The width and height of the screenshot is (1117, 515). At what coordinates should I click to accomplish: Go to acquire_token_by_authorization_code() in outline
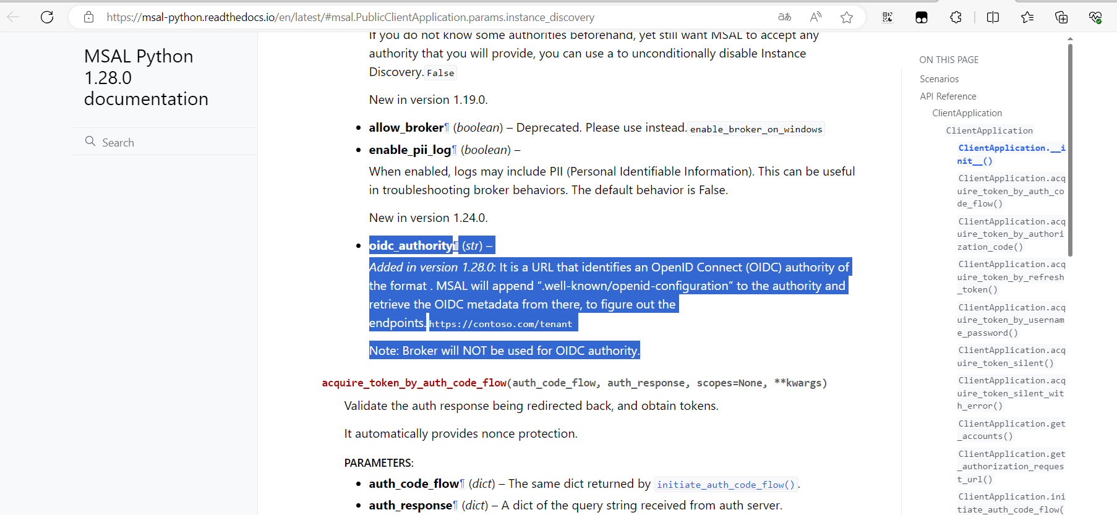pyautogui.click(x=1011, y=234)
